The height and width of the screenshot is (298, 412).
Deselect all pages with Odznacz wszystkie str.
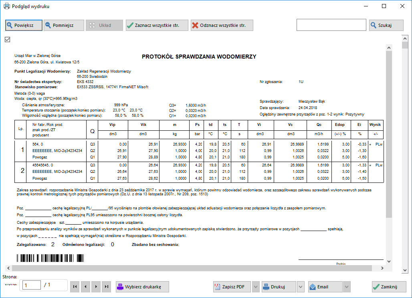pyautogui.click(x=222, y=25)
